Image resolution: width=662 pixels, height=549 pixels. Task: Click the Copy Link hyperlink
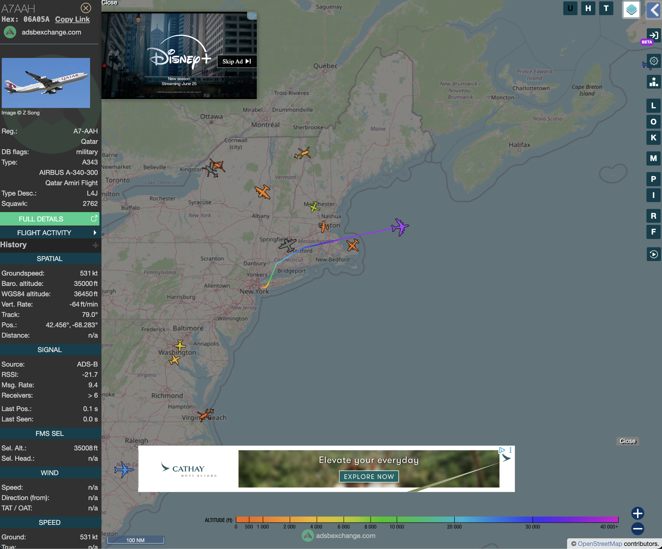72,19
